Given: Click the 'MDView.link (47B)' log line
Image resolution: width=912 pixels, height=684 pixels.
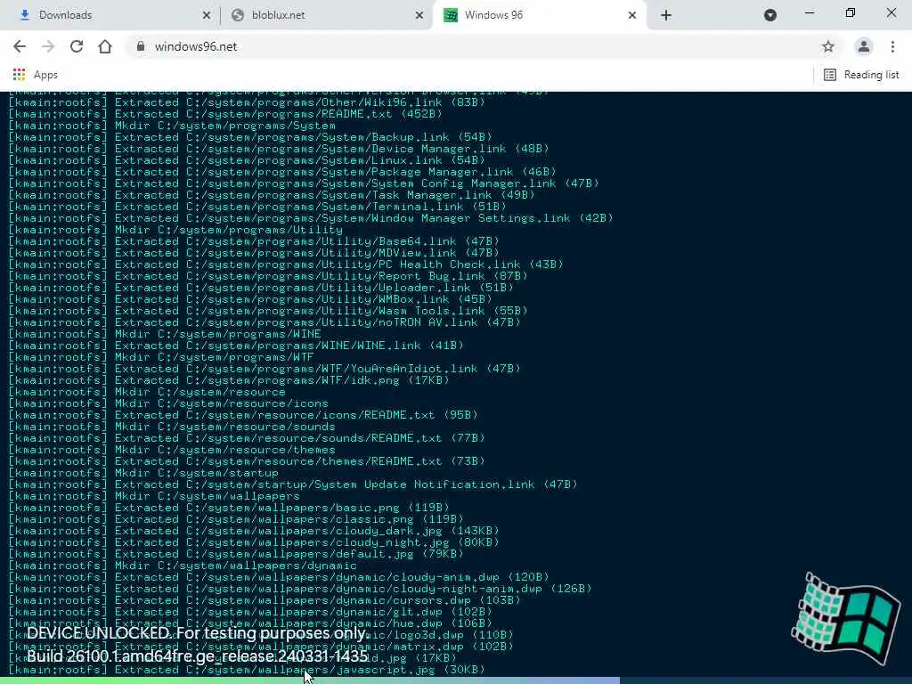Looking at the screenshot, I should click(x=254, y=253).
